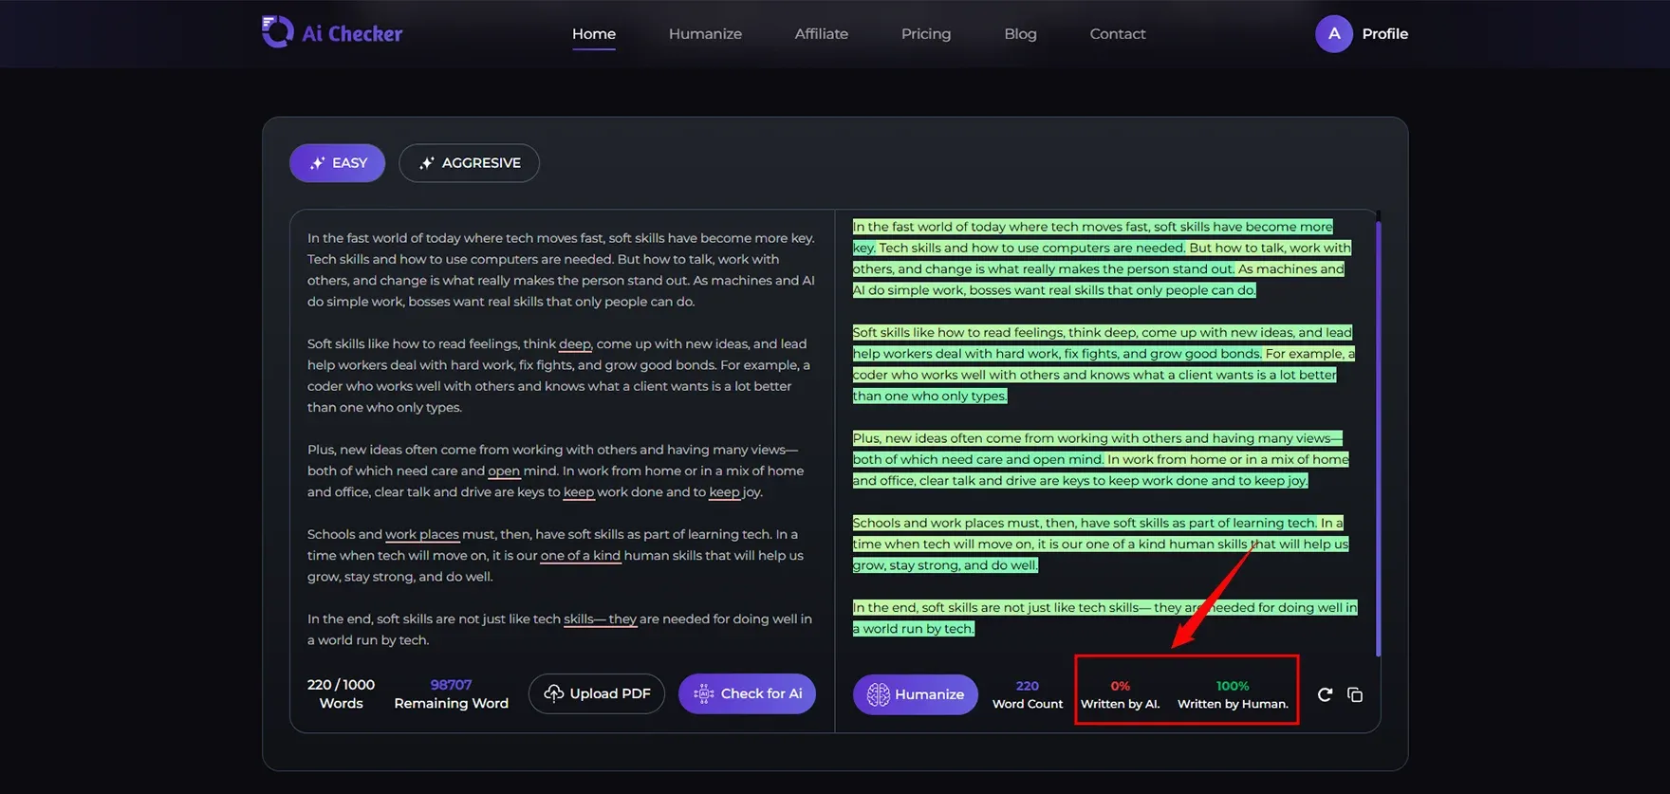
Task: Click the Upload PDF button
Action: tap(597, 693)
